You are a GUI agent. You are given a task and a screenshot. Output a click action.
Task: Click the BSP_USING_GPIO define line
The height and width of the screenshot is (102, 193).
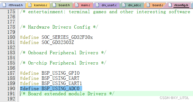click(50, 73)
